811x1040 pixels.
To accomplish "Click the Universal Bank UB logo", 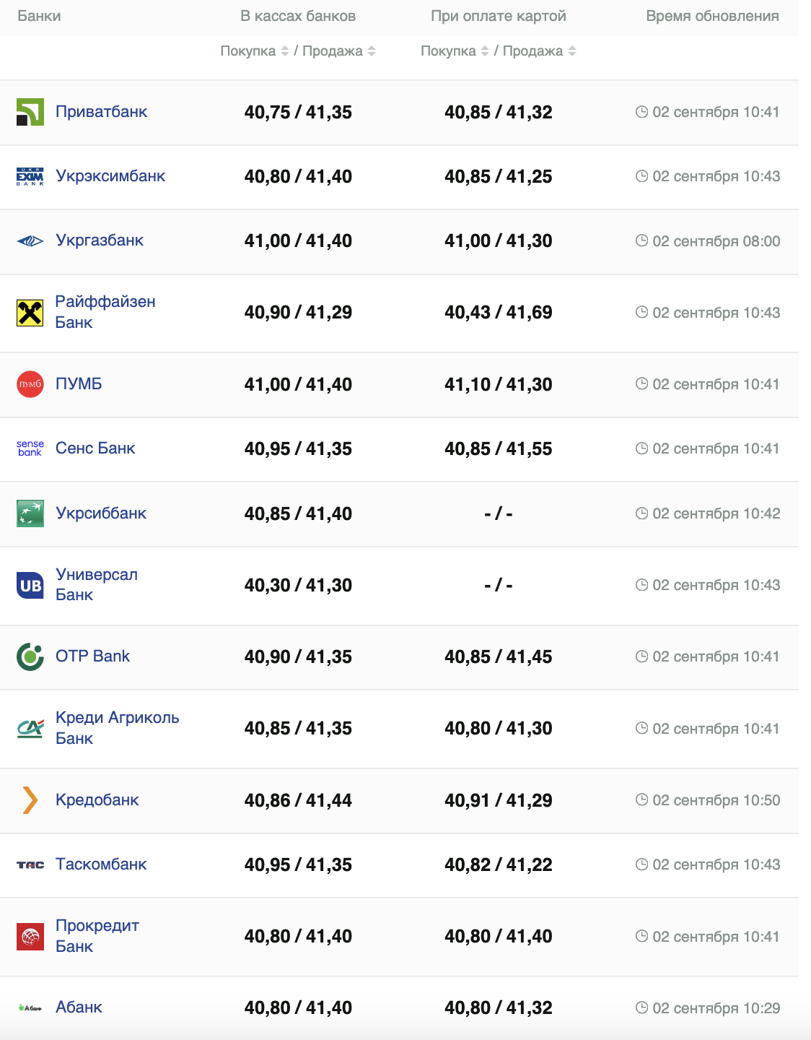I will [x=30, y=585].
